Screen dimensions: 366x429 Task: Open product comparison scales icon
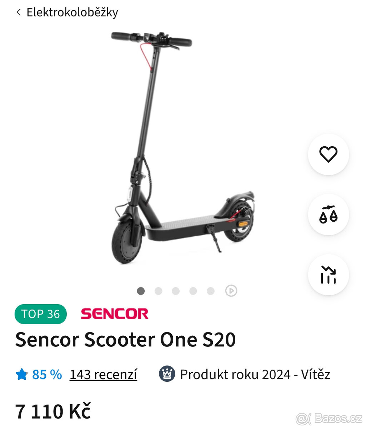click(x=328, y=214)
